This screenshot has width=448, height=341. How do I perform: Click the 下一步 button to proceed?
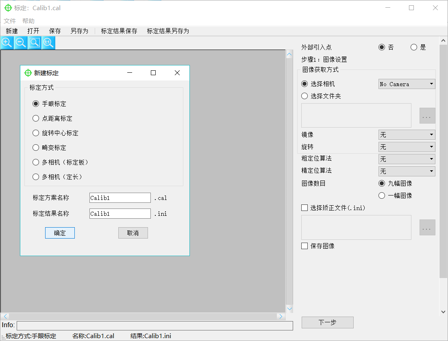(x=327, y=322)
